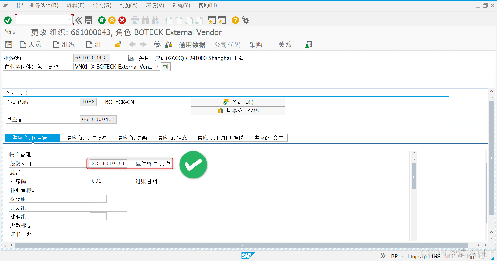Expand the status bar double-chevron

tap(383, 256)
